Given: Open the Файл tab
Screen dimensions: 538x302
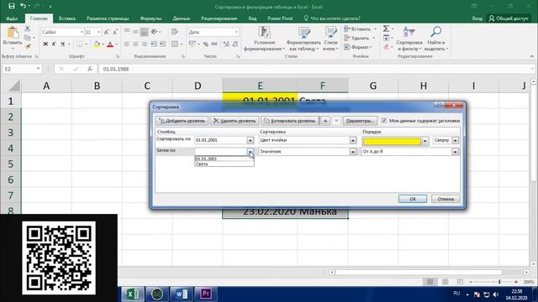Looking at the screenshot, I should click(x=12, y=18).
